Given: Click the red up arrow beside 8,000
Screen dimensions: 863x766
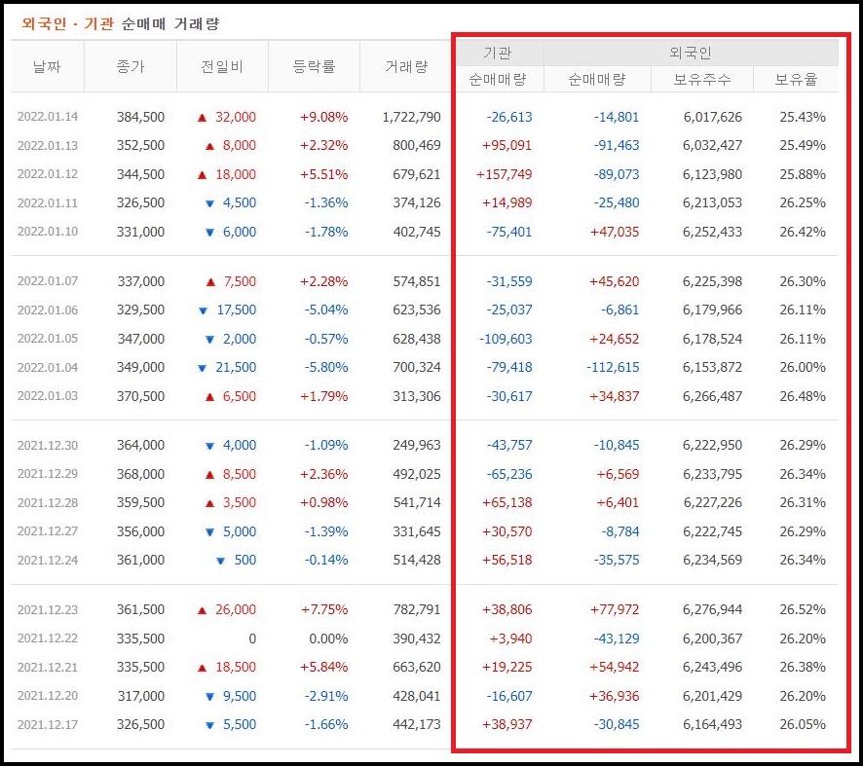Looking at the screenshot, I should point(209,146).
